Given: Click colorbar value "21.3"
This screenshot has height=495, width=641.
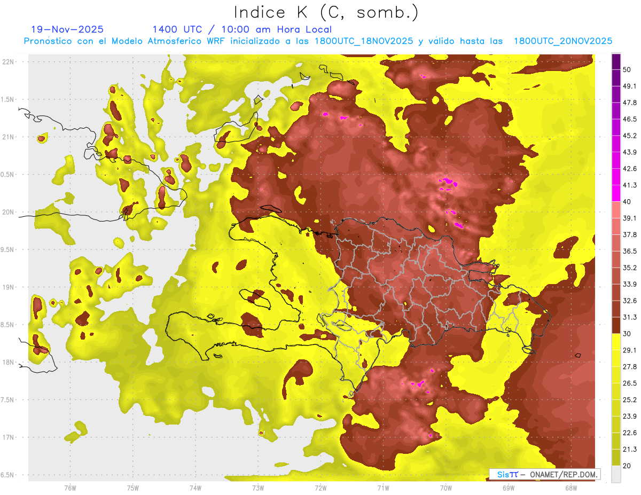Looking at the screenshot, I should coord(630,450).
